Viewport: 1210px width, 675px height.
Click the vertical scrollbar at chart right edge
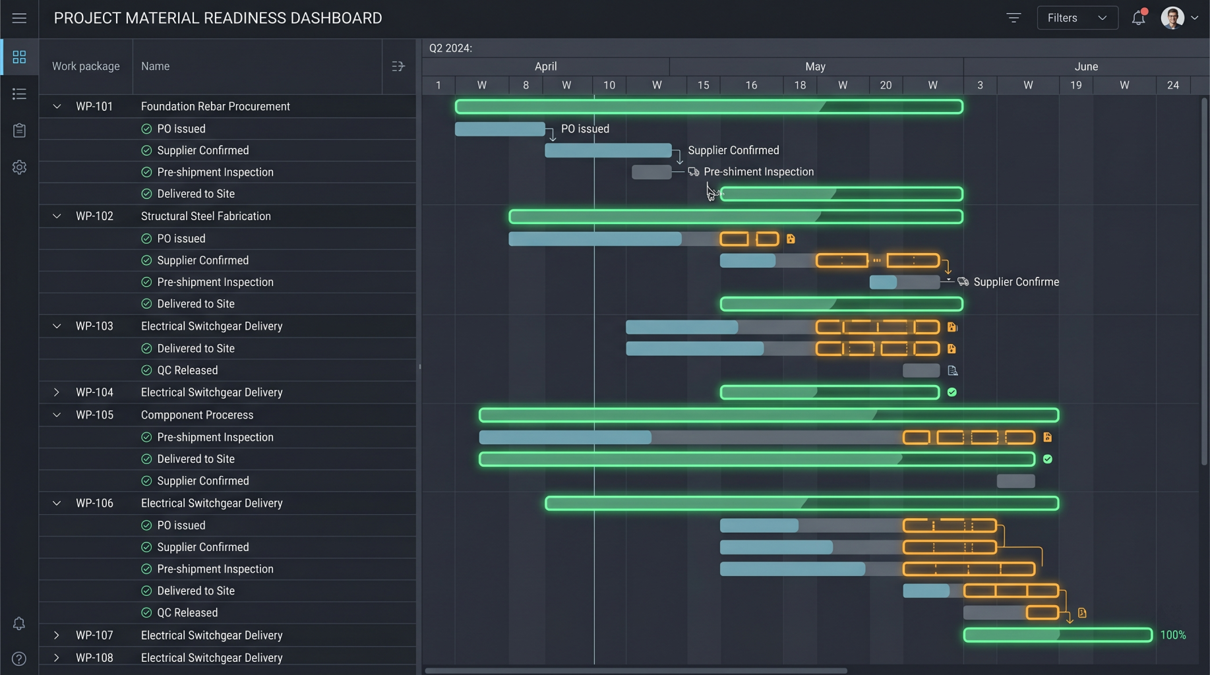(x=1204, y=281)
